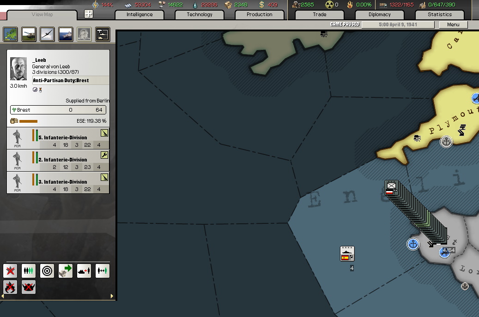Expand the right arrow at orders panel bottom
This screenshot has height=317, width=479.
pyautogui.click(x=111, y=297)
